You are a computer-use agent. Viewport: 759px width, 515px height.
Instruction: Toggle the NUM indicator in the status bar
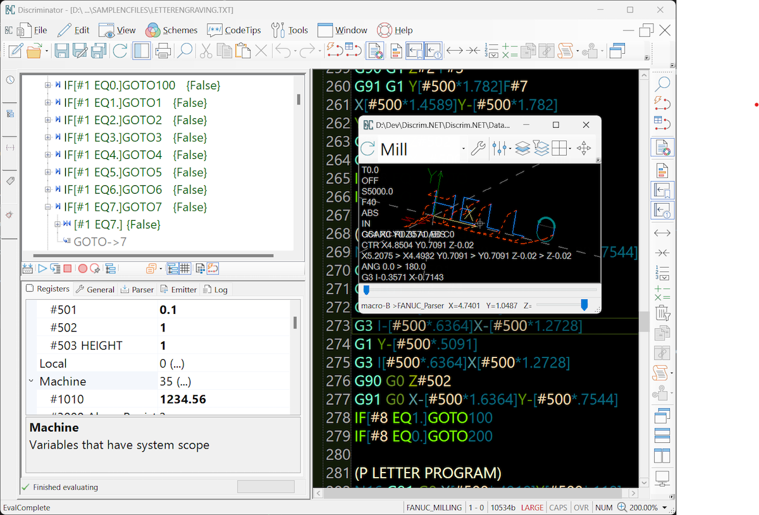coord(603,507)
